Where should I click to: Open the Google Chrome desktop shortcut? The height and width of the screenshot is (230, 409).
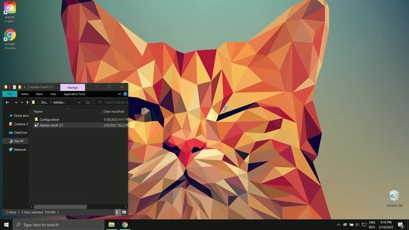[10, 39]
